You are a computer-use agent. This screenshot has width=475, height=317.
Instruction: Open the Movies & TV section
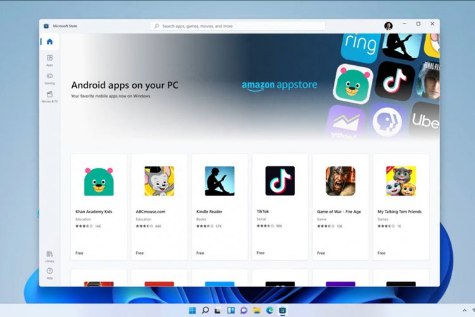(49, 96)
